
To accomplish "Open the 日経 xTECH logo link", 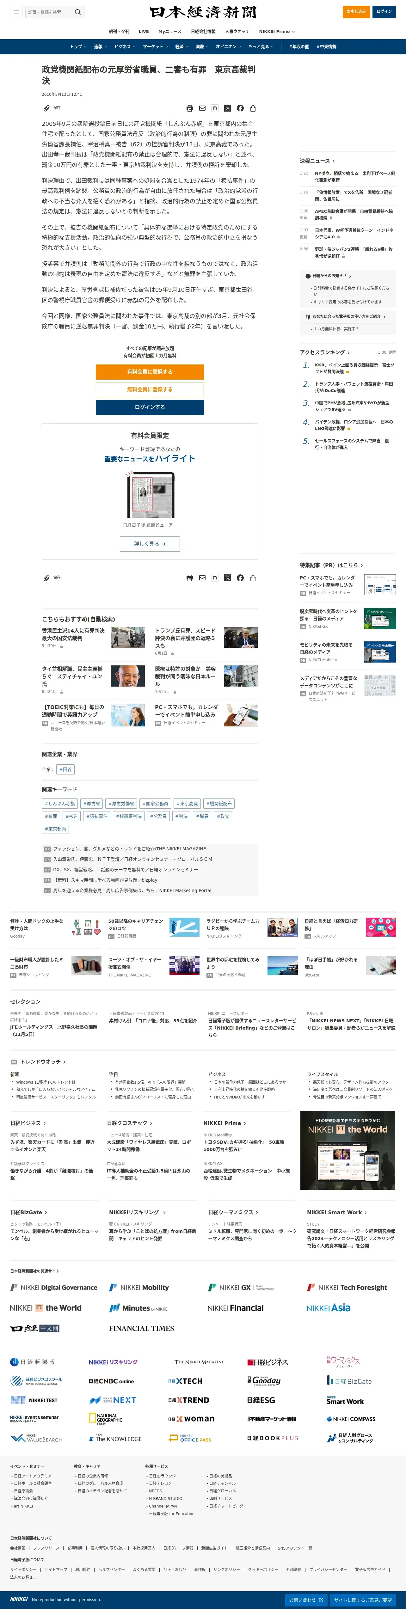I will click(x=185, y=1381).
